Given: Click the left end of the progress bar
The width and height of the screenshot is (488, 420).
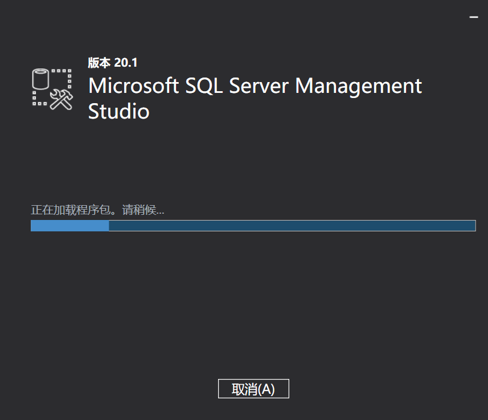Looking at the screenshot, I should click(33, 226).
